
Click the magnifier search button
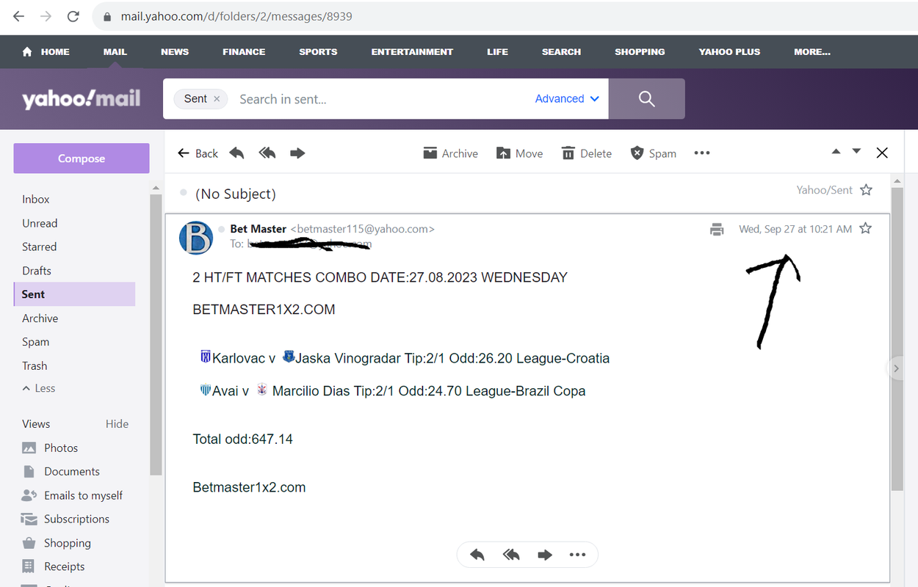pos(646,99)
